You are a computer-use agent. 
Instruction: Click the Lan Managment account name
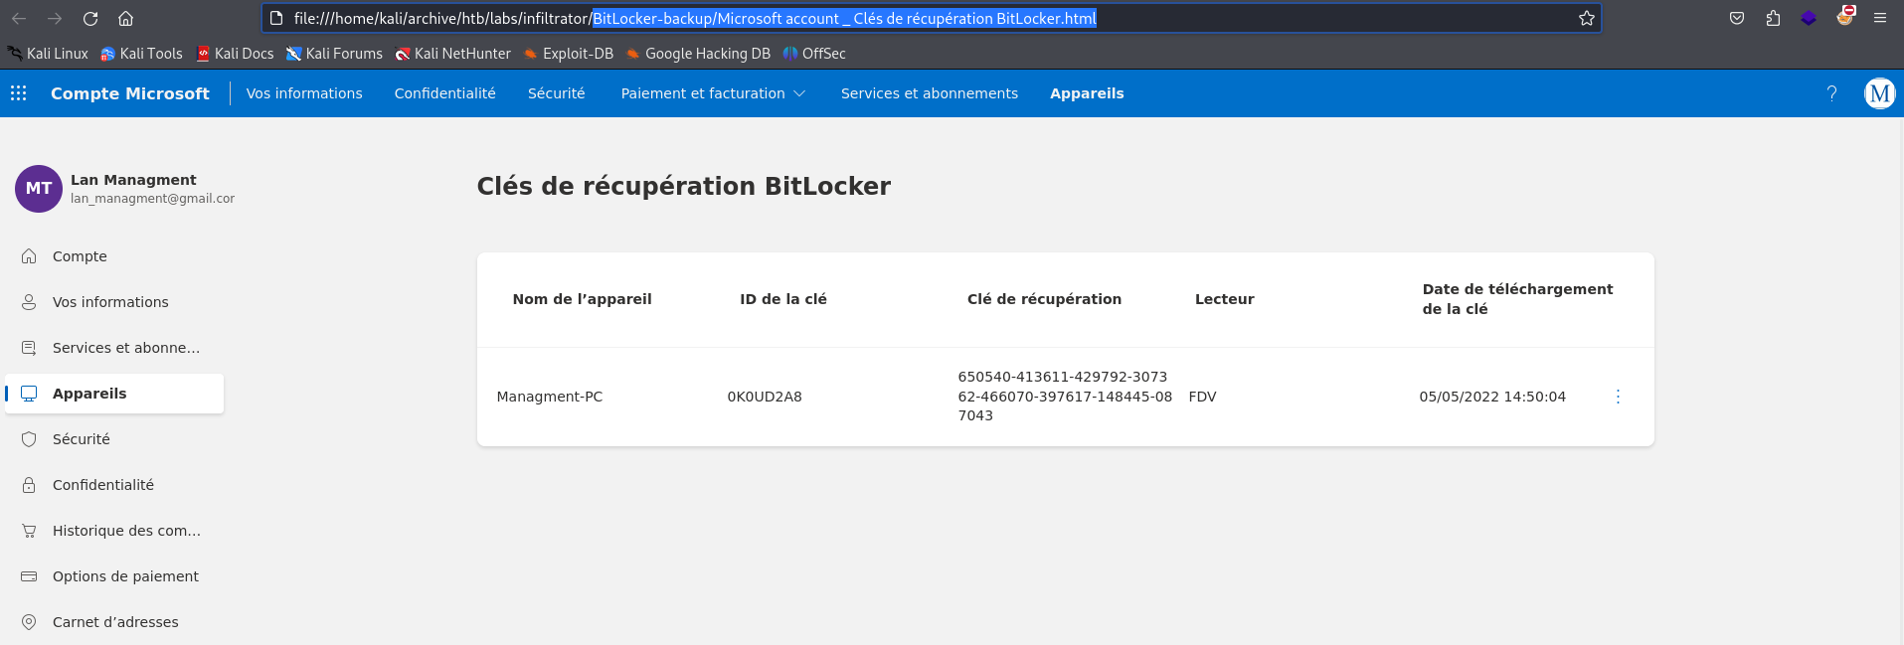coord(133,180)
